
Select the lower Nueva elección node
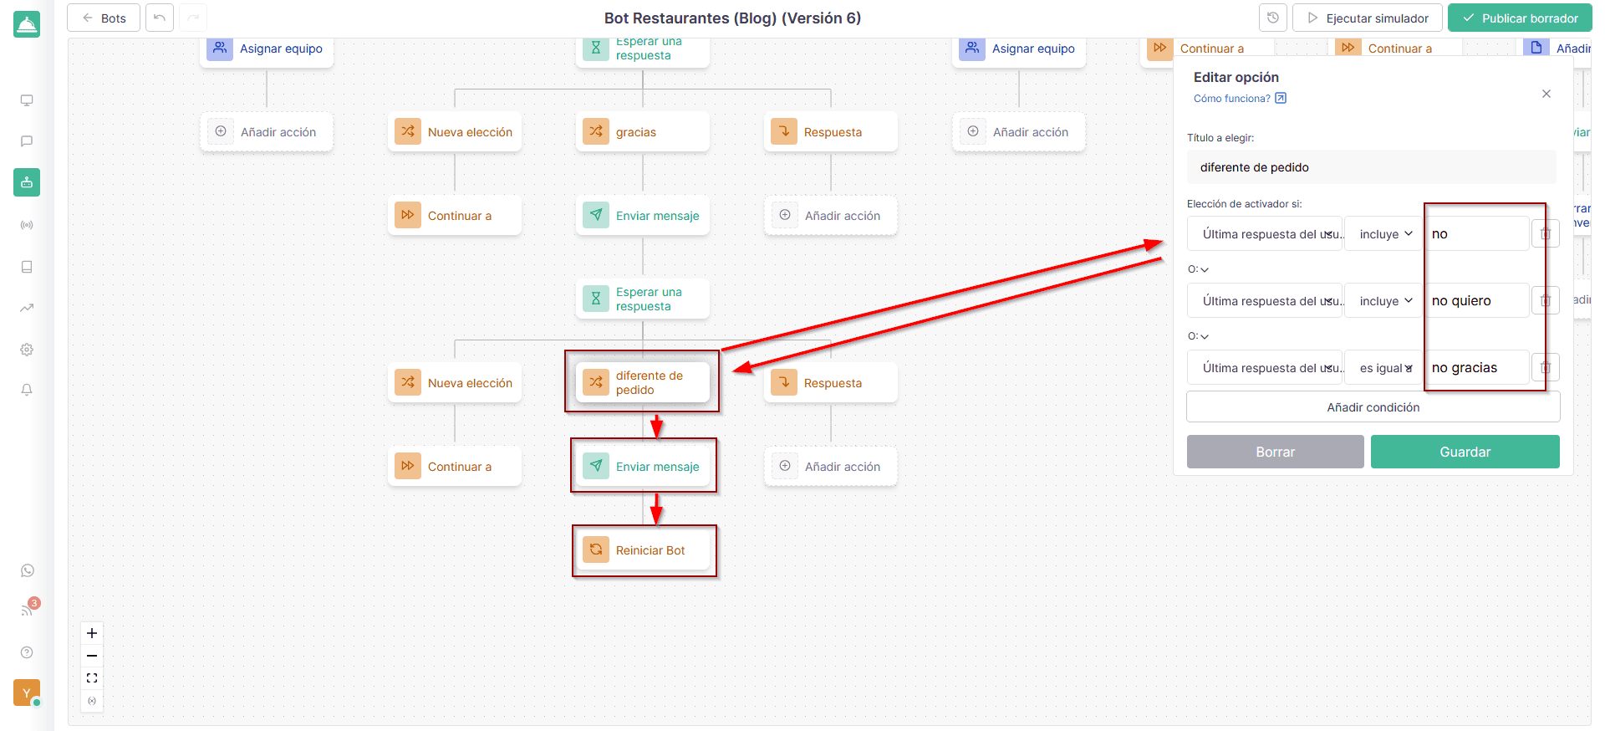tap(455, 383)
